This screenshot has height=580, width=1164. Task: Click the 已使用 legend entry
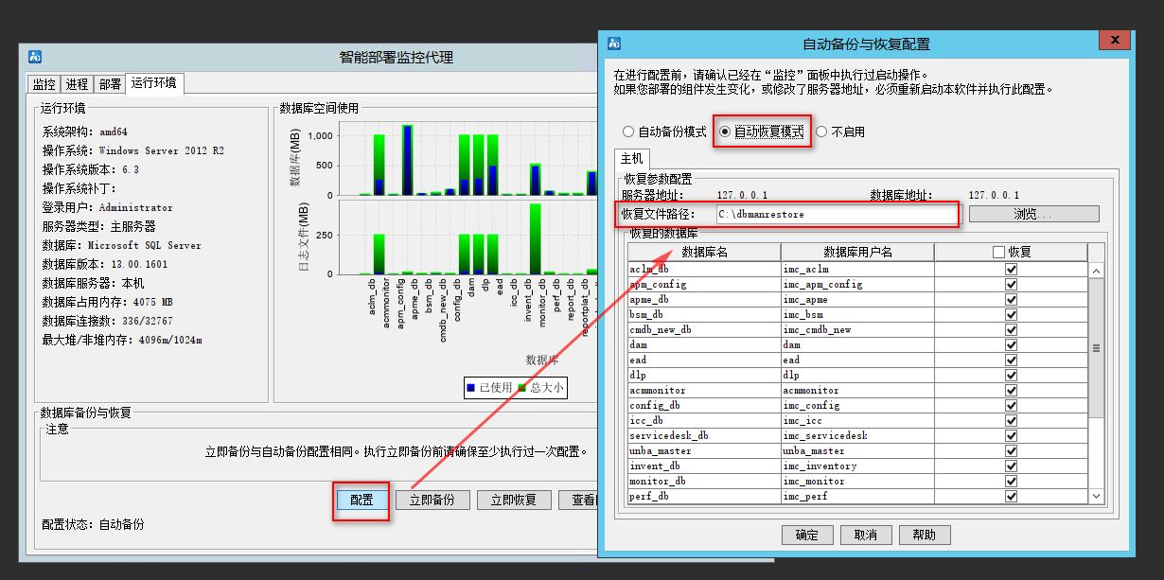[x=488, y=388]
